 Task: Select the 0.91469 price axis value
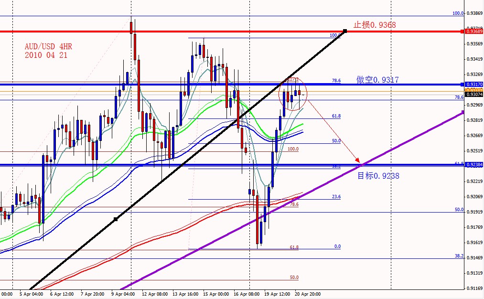tap(474, 257)
